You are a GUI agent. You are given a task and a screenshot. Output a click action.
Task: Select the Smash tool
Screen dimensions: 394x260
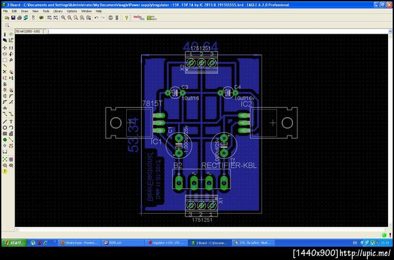pyautogui.click(x=5, y=96)
